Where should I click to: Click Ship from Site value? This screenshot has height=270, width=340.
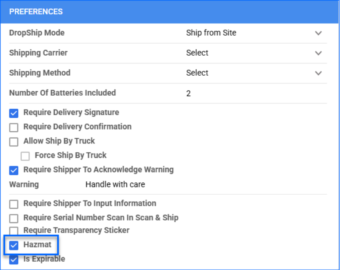(x=211, y=33)
